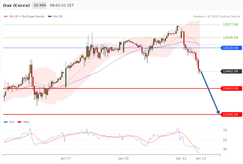Click the 13577.00 resistance level label
Screen dimensions: 243x164
point(230,24)
